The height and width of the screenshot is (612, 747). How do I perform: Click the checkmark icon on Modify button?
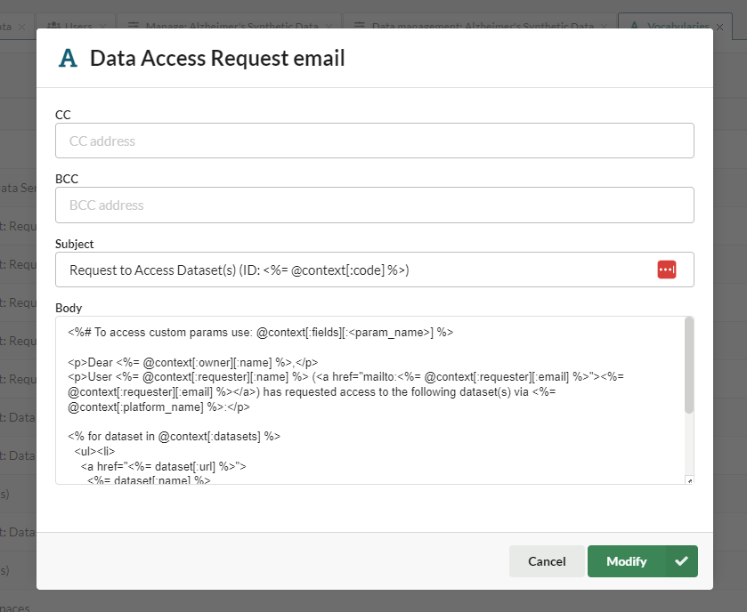[681, 561]
